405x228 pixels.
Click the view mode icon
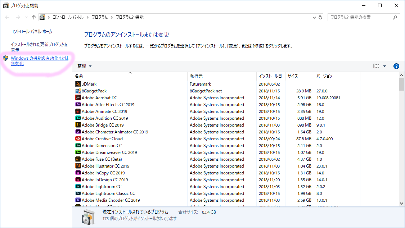pyautogui.click(x=376, y=66)
